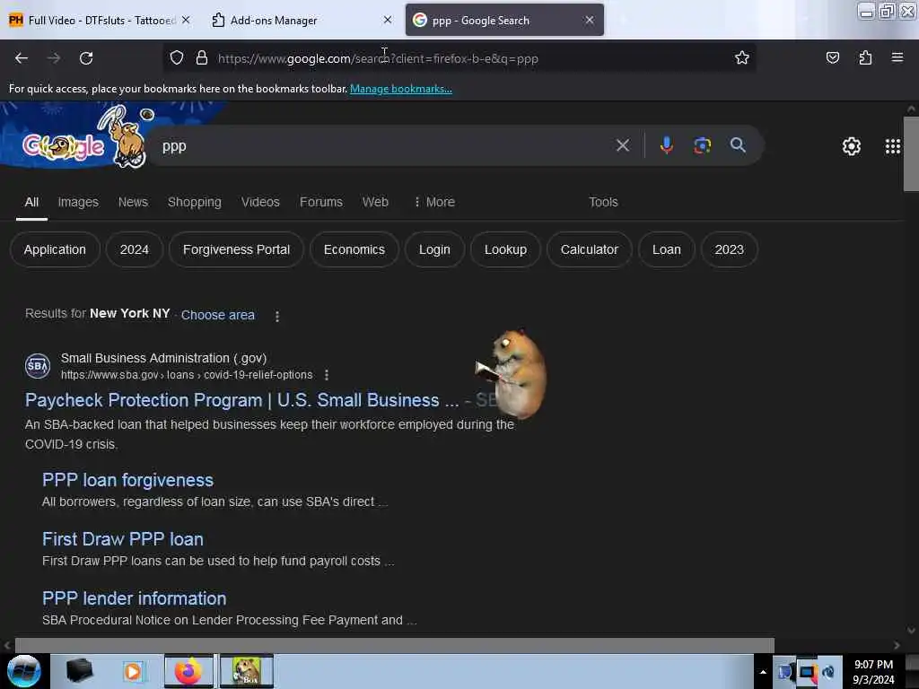Clear the search box with X
This screenshot has width=919, height=689.
(623, 145)
